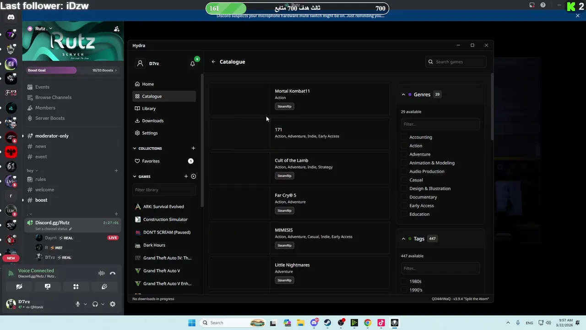Collapse the Games section in sidebar
Viewport: 586px width, 330px height.
click(135, 176)
